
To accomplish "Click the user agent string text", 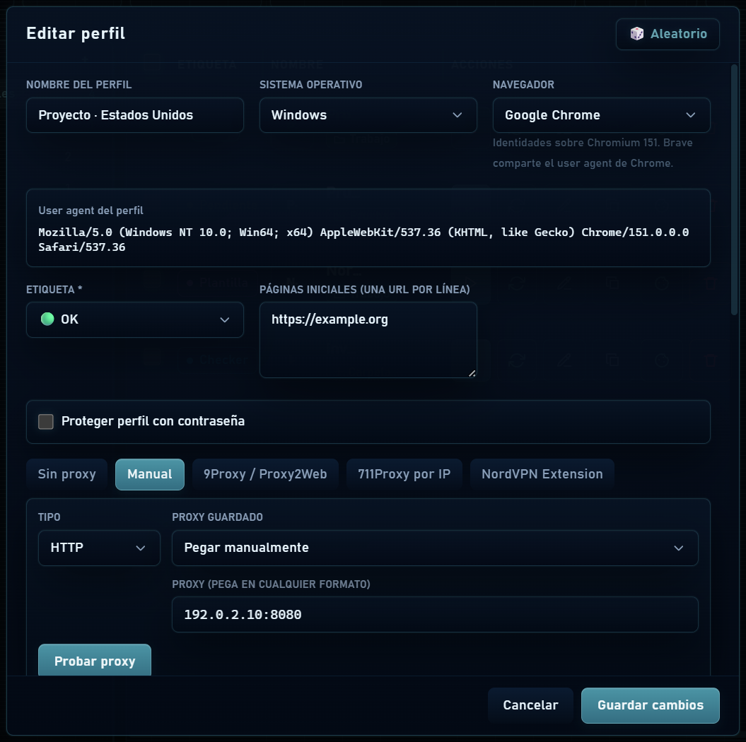I will (363, 240).
